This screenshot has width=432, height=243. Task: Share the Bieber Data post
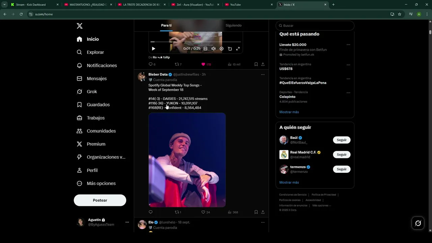click(x=263, y=212)
